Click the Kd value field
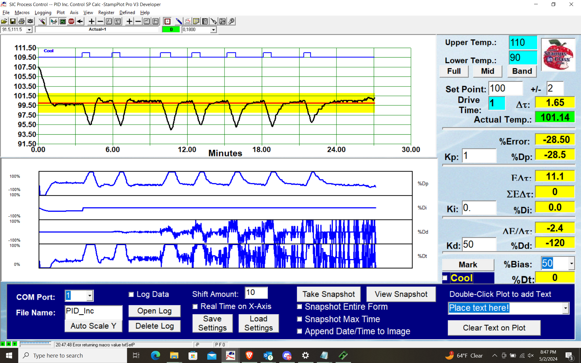Viewport: 581px width, 363px height. tap(479, 244)
